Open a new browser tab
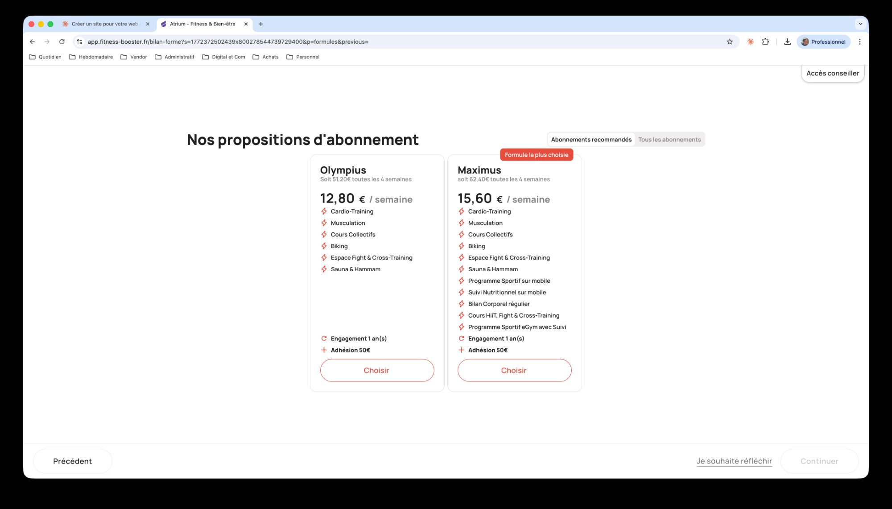Screen dimensions: 892x509 261,24
